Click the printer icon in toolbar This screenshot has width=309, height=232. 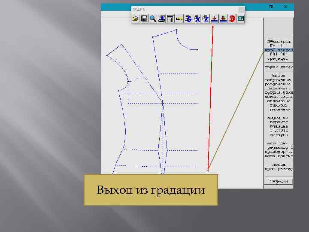click(x=162, y=19)
